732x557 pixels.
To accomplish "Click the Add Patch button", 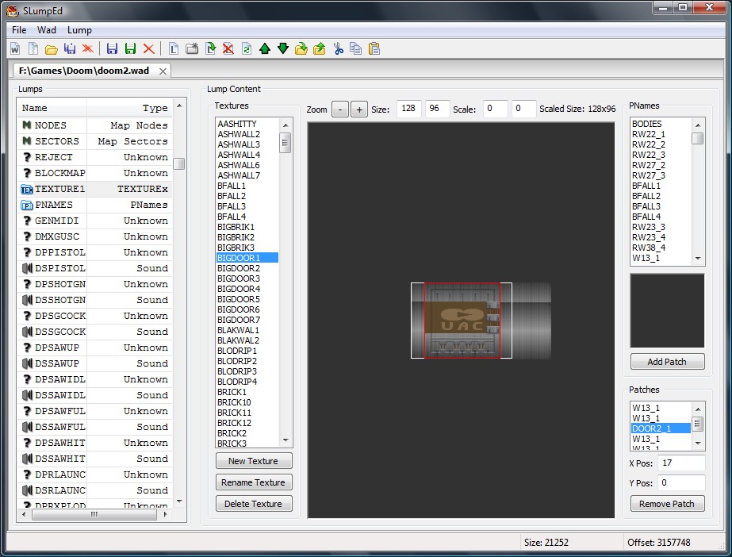I will click(667, 362).
